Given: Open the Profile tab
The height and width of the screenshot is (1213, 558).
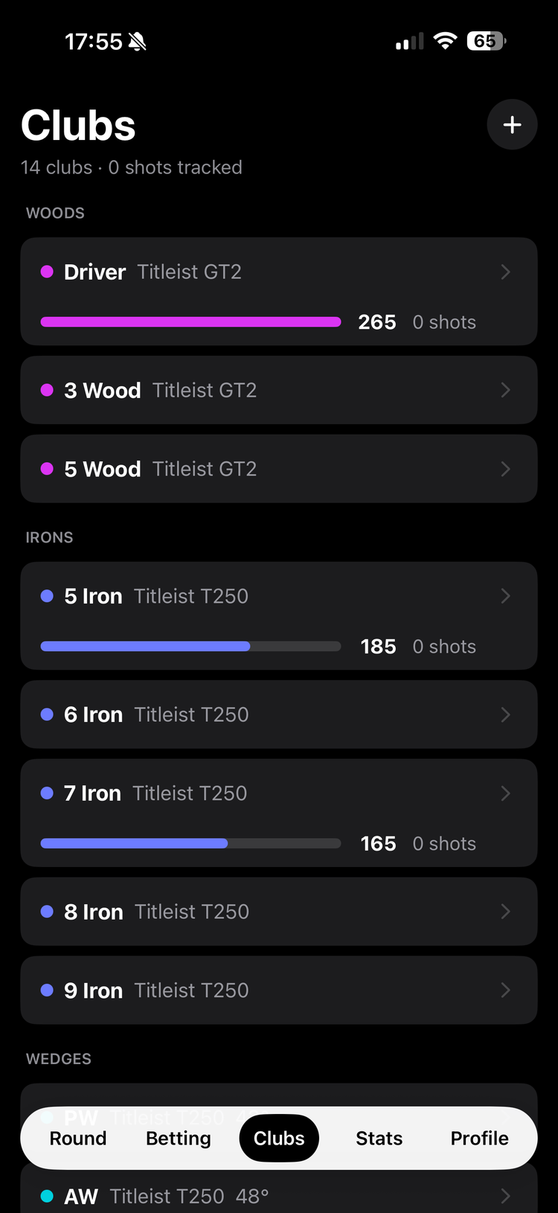Looking at the screenshot, I should point(480,1138).
